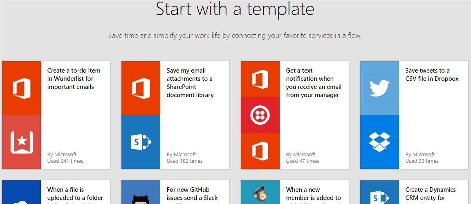
Task: Select the red Twilio icon
Action: (x=260, y=115)
